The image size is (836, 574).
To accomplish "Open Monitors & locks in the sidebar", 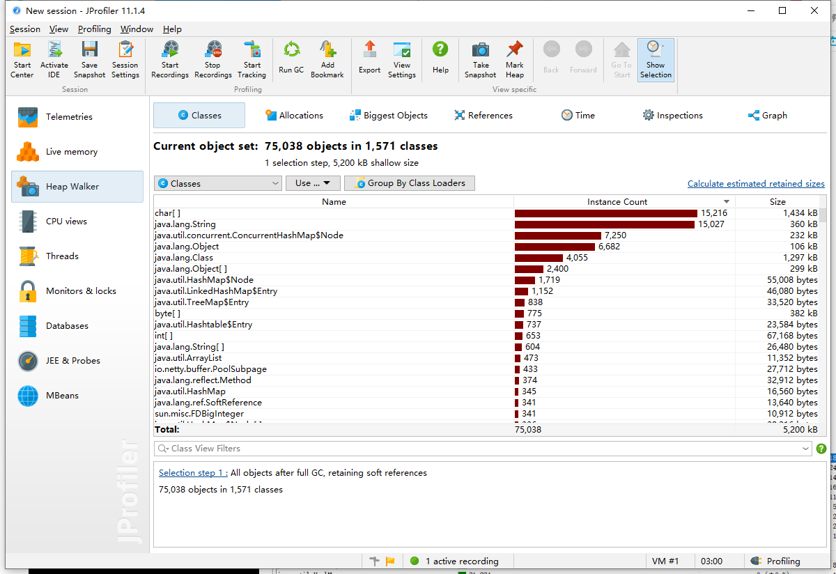I will 77,291.
